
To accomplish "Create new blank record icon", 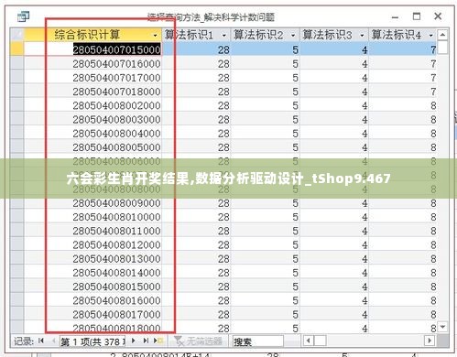I will [x=158, y=341].
